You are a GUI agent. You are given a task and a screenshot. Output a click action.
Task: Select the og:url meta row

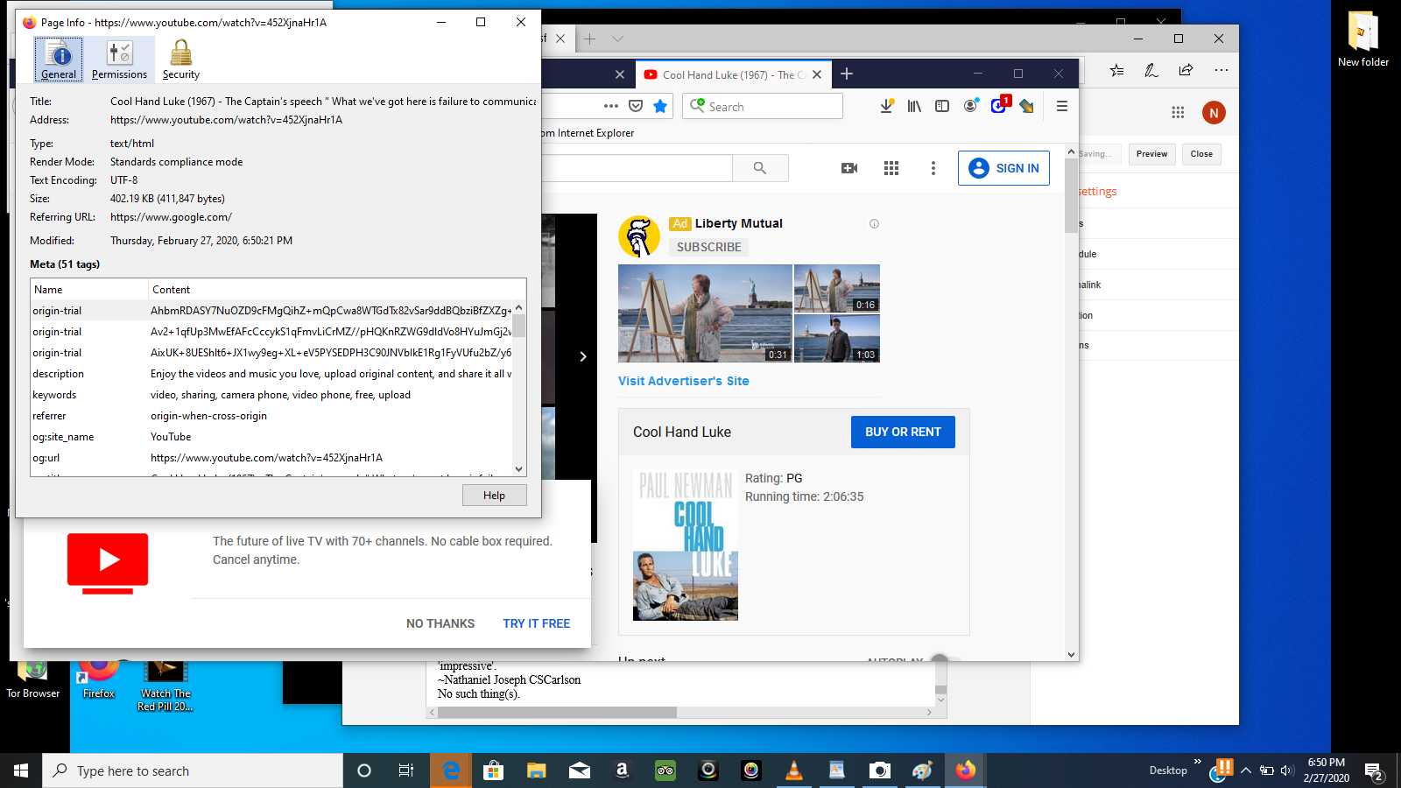tap(271, 458)
